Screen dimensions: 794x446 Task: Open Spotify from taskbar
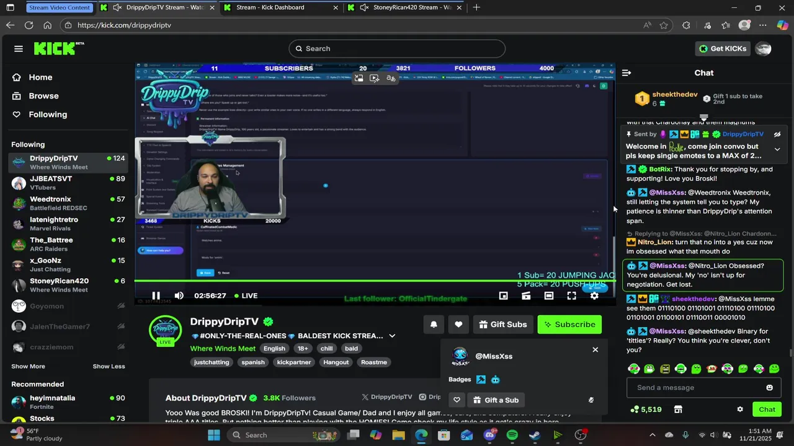(x=512, y=435)
